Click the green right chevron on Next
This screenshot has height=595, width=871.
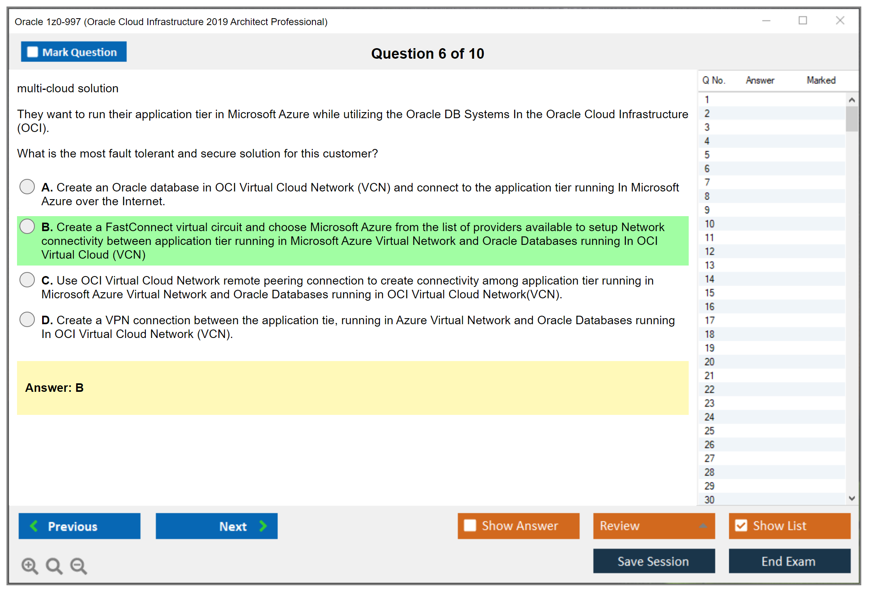click(x=263, y=526)
